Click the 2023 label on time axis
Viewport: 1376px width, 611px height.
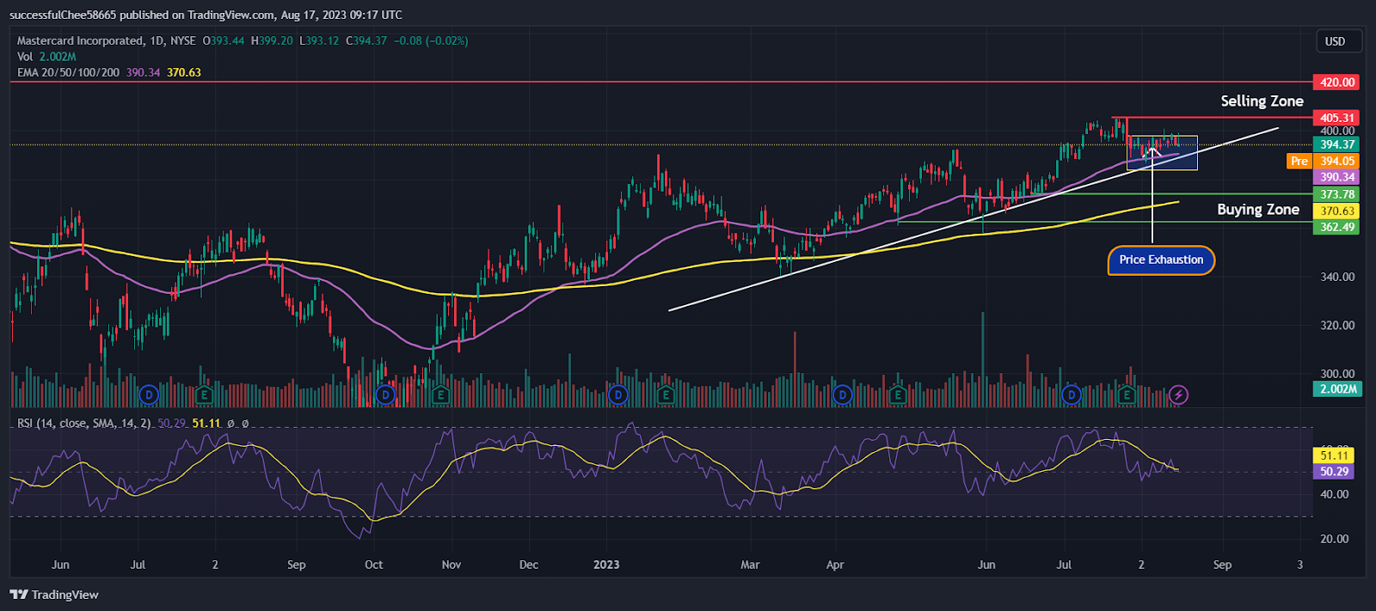pos(606,565)
